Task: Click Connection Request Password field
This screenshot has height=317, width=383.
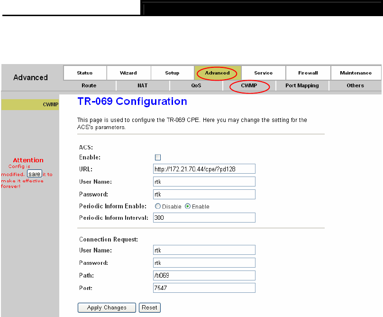Action: (x=204, y=263)
